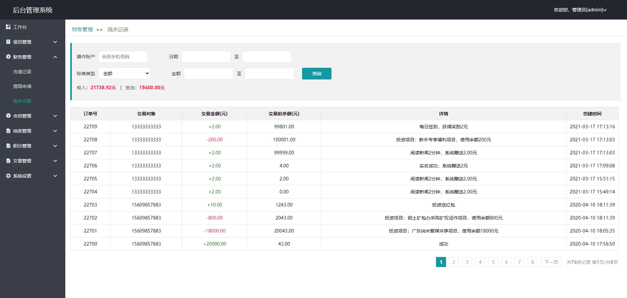Click the 系统设置 gear icon
The width and height of the screenshot is (627, 298).
8,176
